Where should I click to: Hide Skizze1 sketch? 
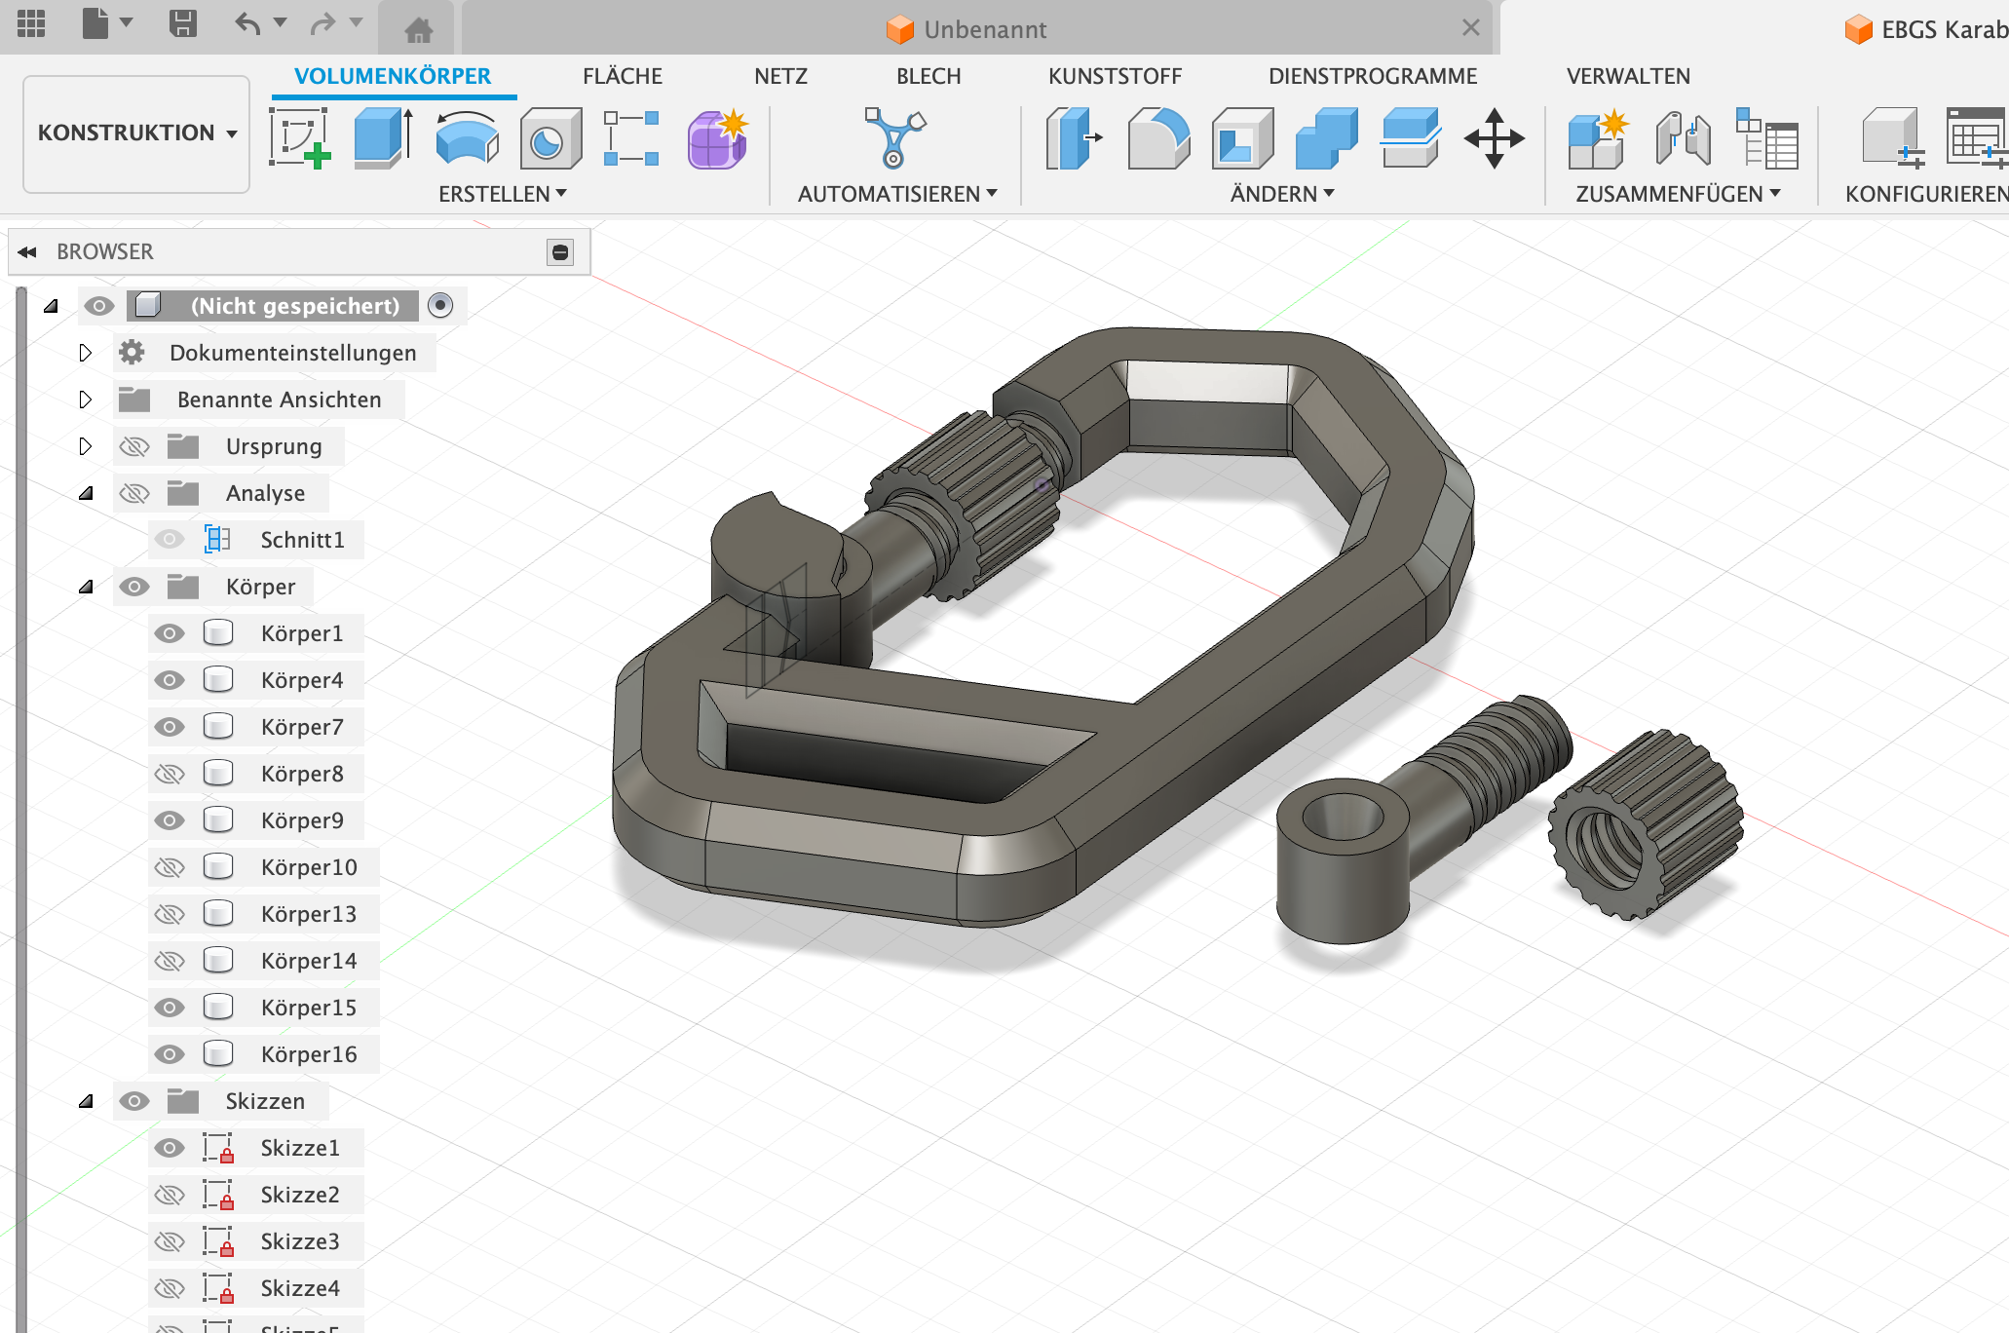coord(170,1148)
